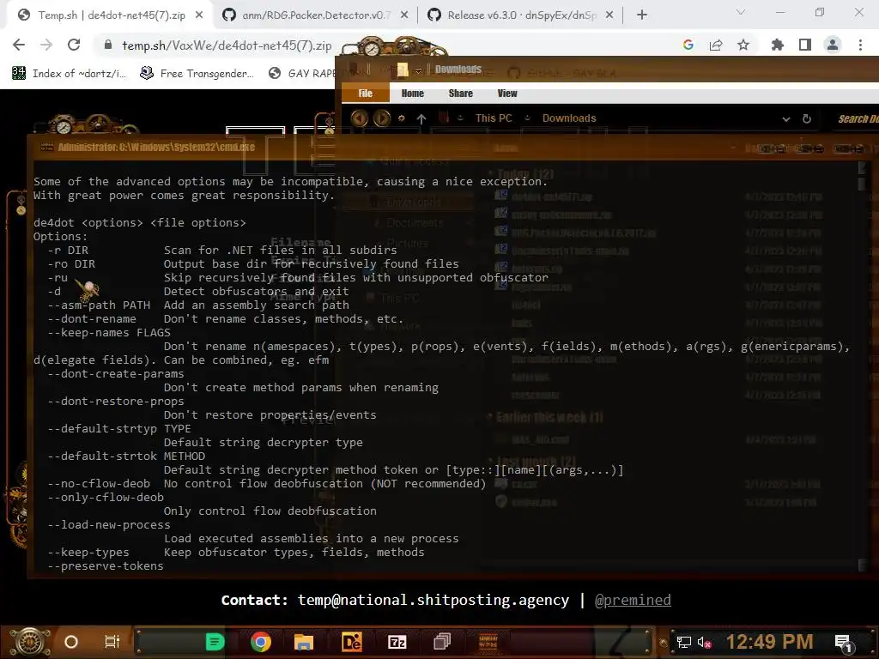879x659 pixels.
Task: Open File Explorer from taskbar
Action: tap(303, 642)
